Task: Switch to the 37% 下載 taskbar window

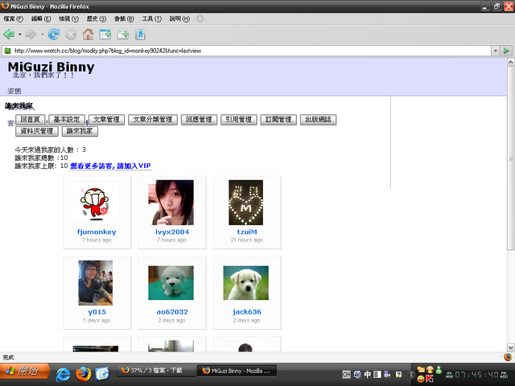Action: 156,371
